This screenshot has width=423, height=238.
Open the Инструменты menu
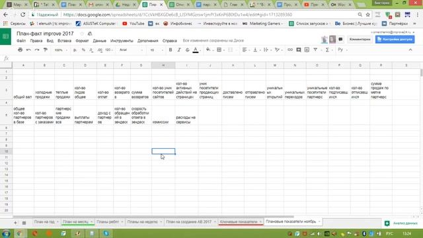(122, 41)
